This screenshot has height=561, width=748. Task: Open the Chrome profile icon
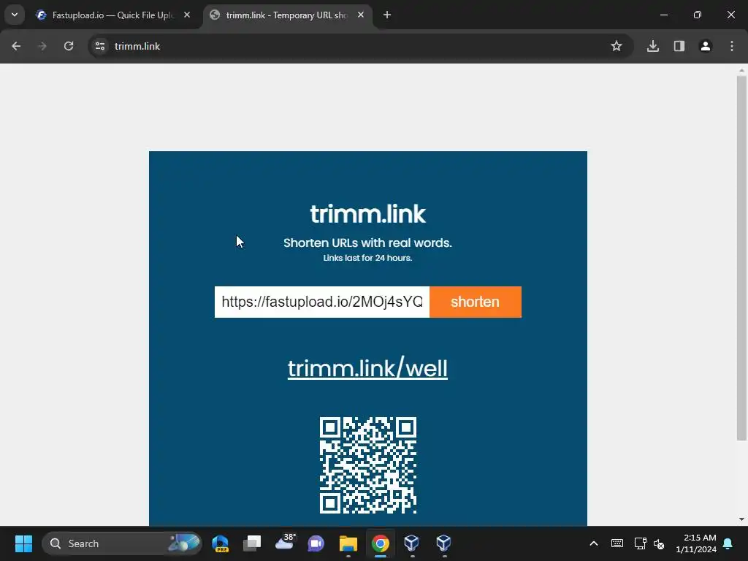pyautogui.click(x=706, y=46)
